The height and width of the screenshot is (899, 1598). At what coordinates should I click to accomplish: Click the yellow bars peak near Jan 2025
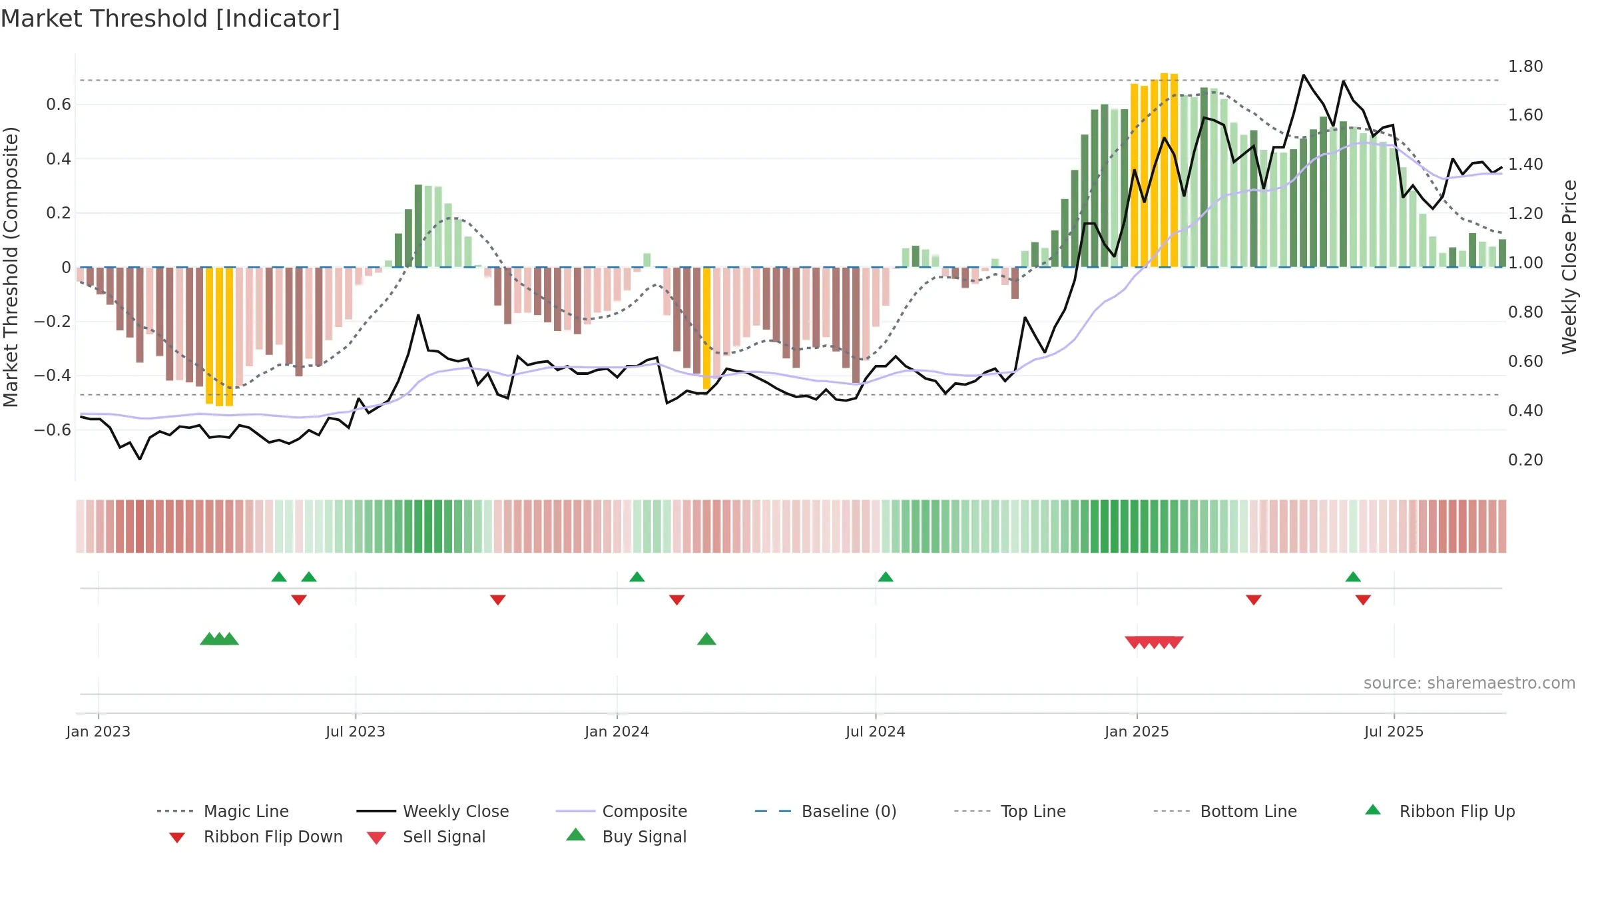[1155, 170]
